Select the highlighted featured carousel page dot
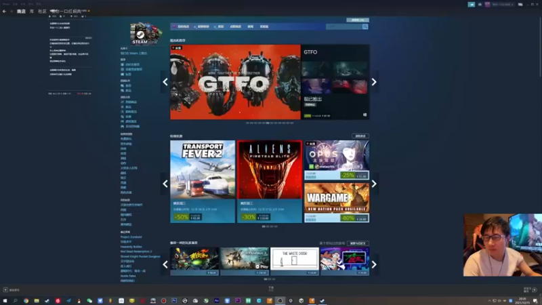Viewport: 542px width, 305px height. (268, 123)
